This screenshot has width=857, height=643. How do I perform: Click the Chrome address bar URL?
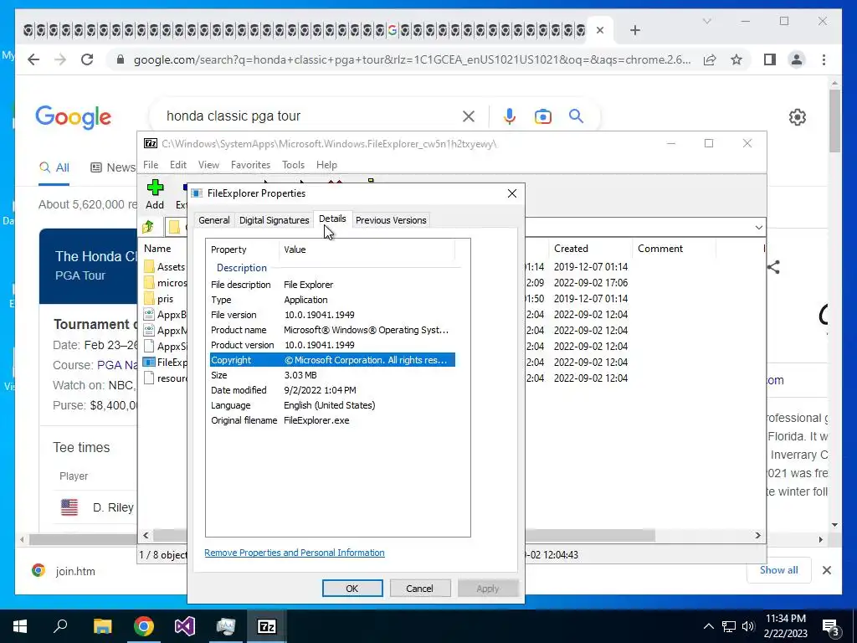point(412,59)
